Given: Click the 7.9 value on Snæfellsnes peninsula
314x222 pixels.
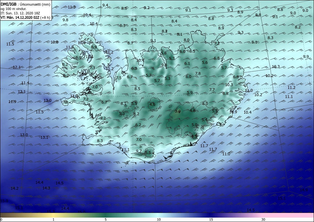Looking at the screenshot, I should click(x=65, y=102).
